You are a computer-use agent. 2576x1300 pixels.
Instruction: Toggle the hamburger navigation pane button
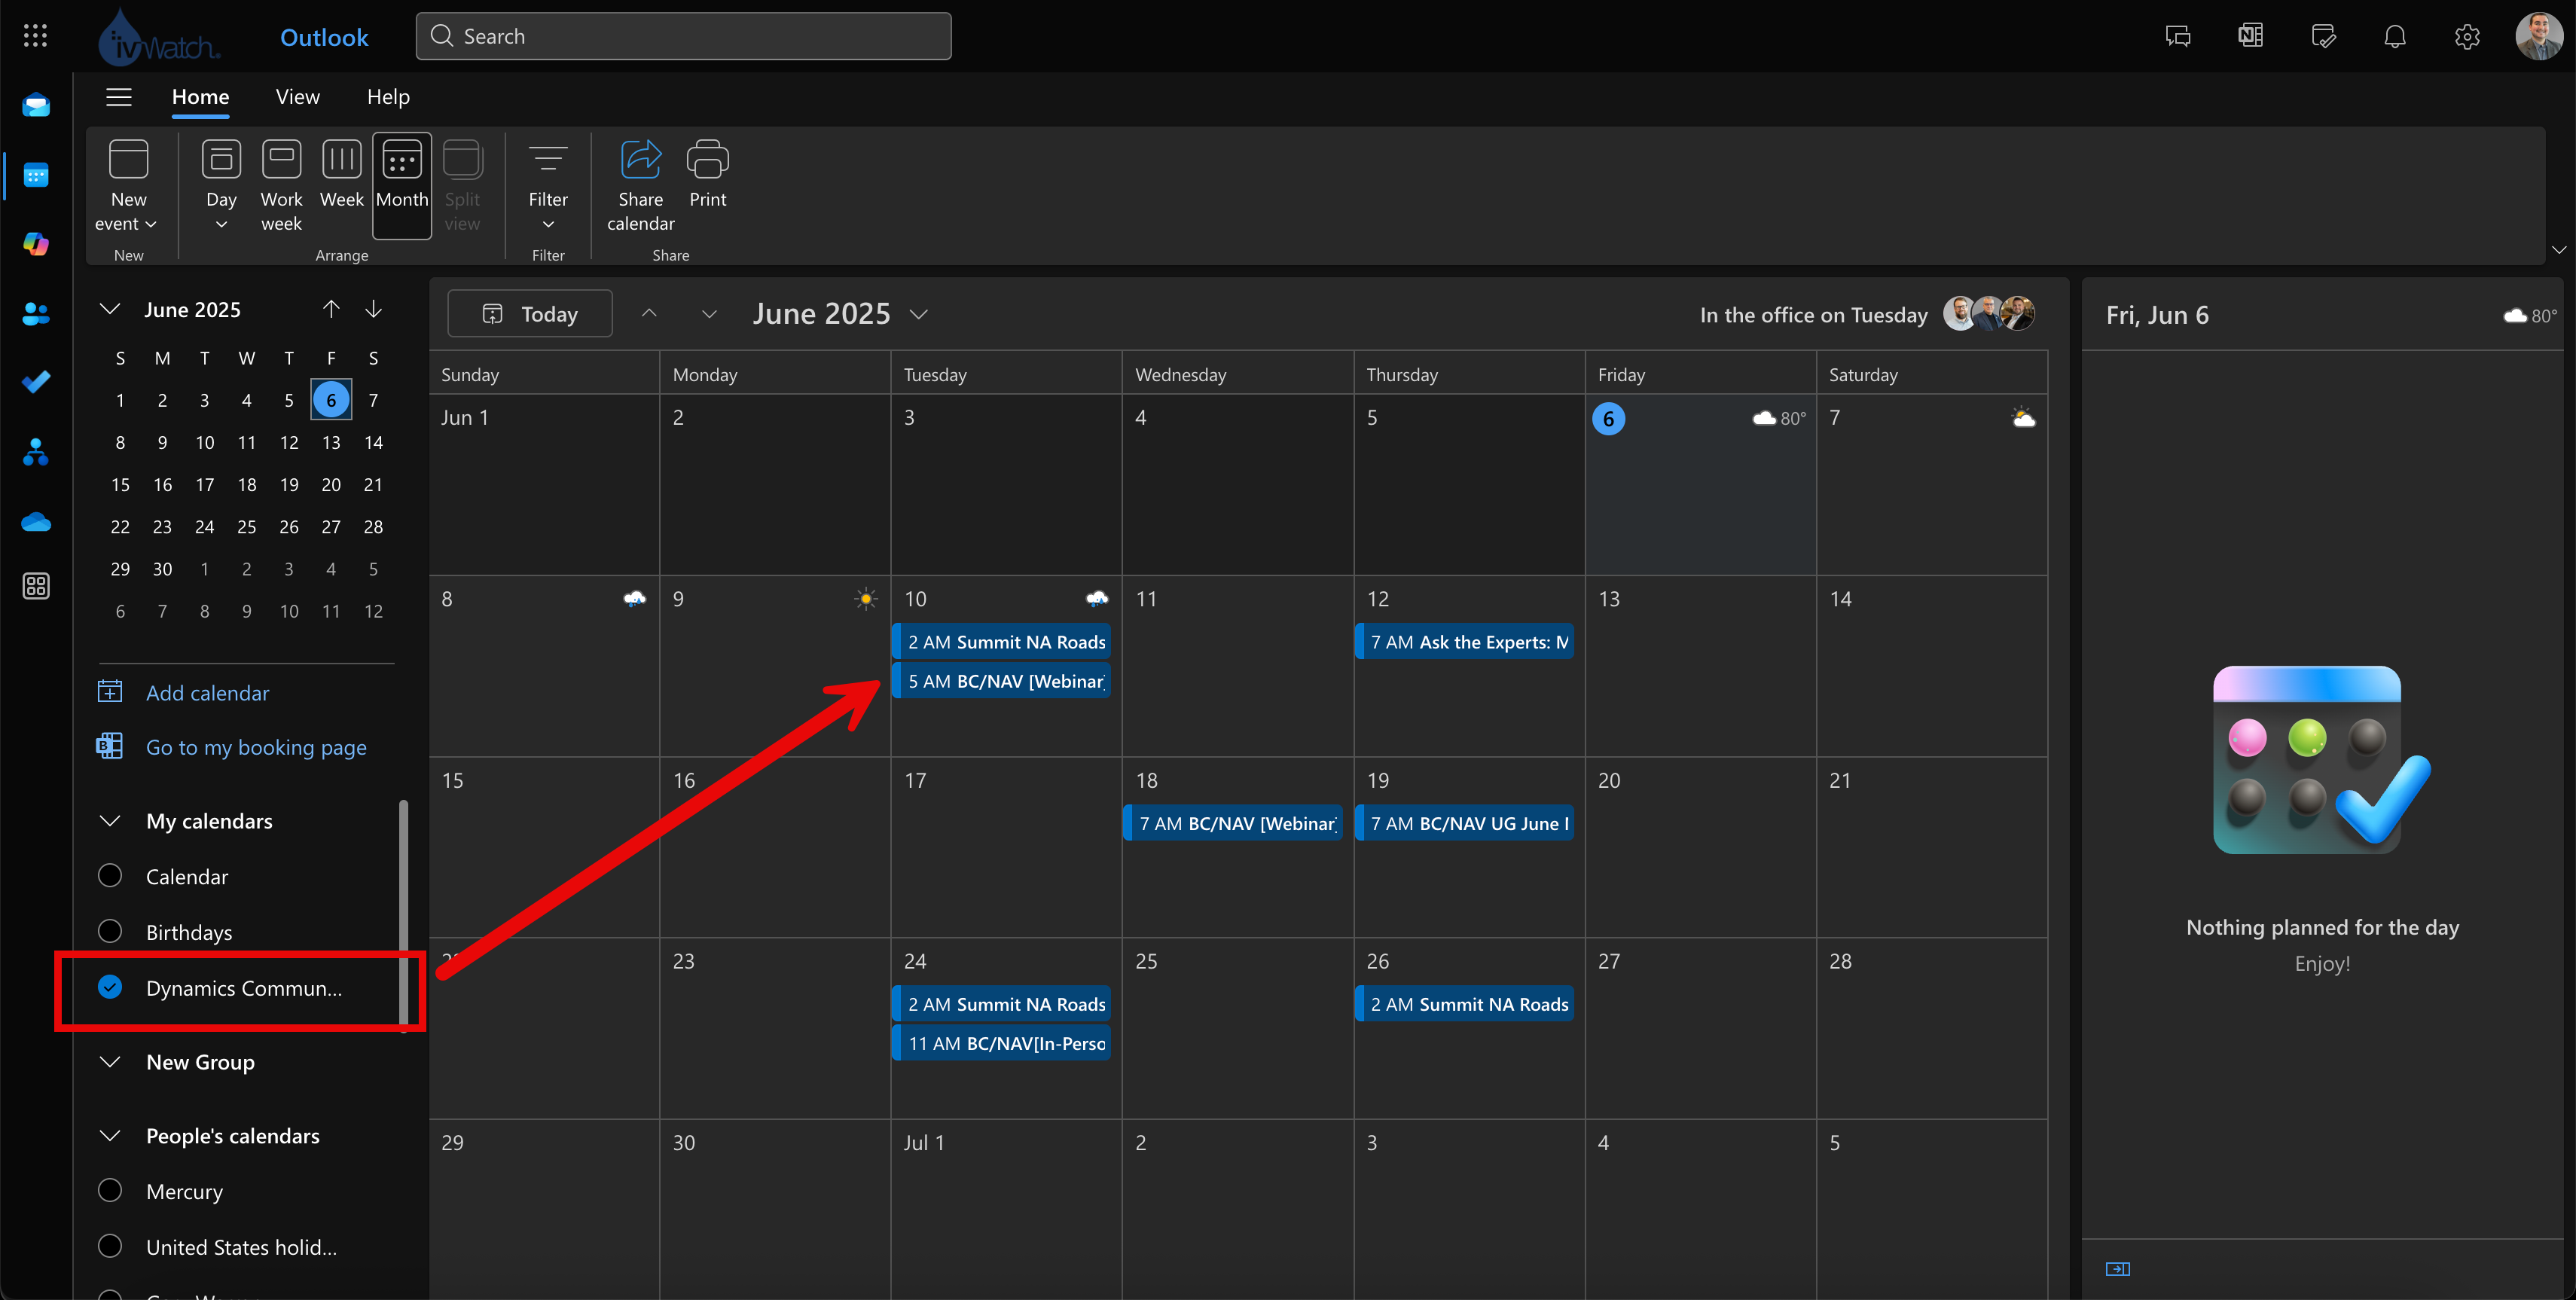[119, 97]
